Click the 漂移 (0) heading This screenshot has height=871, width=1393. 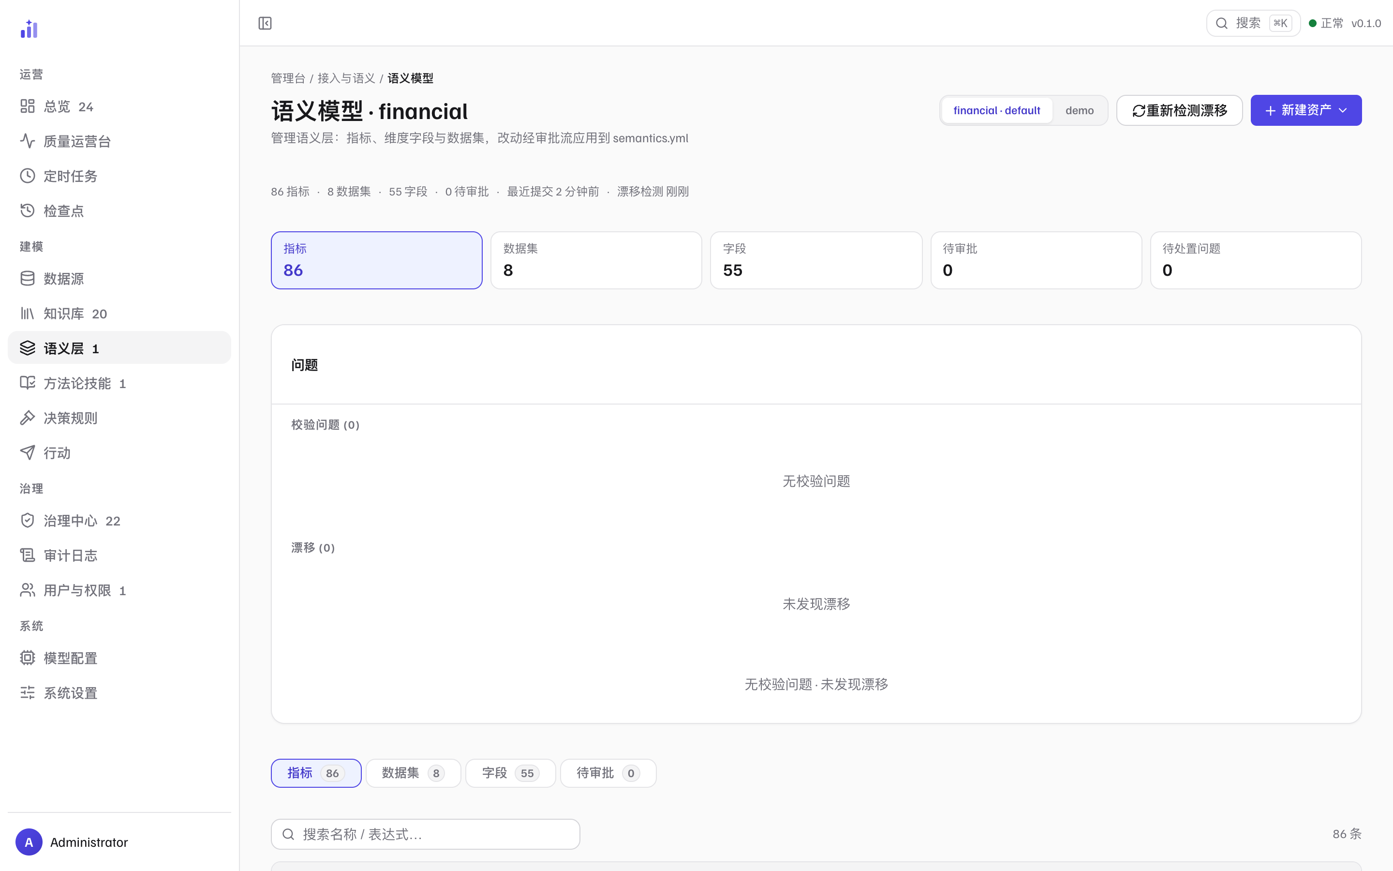click(x=312, y=547)
